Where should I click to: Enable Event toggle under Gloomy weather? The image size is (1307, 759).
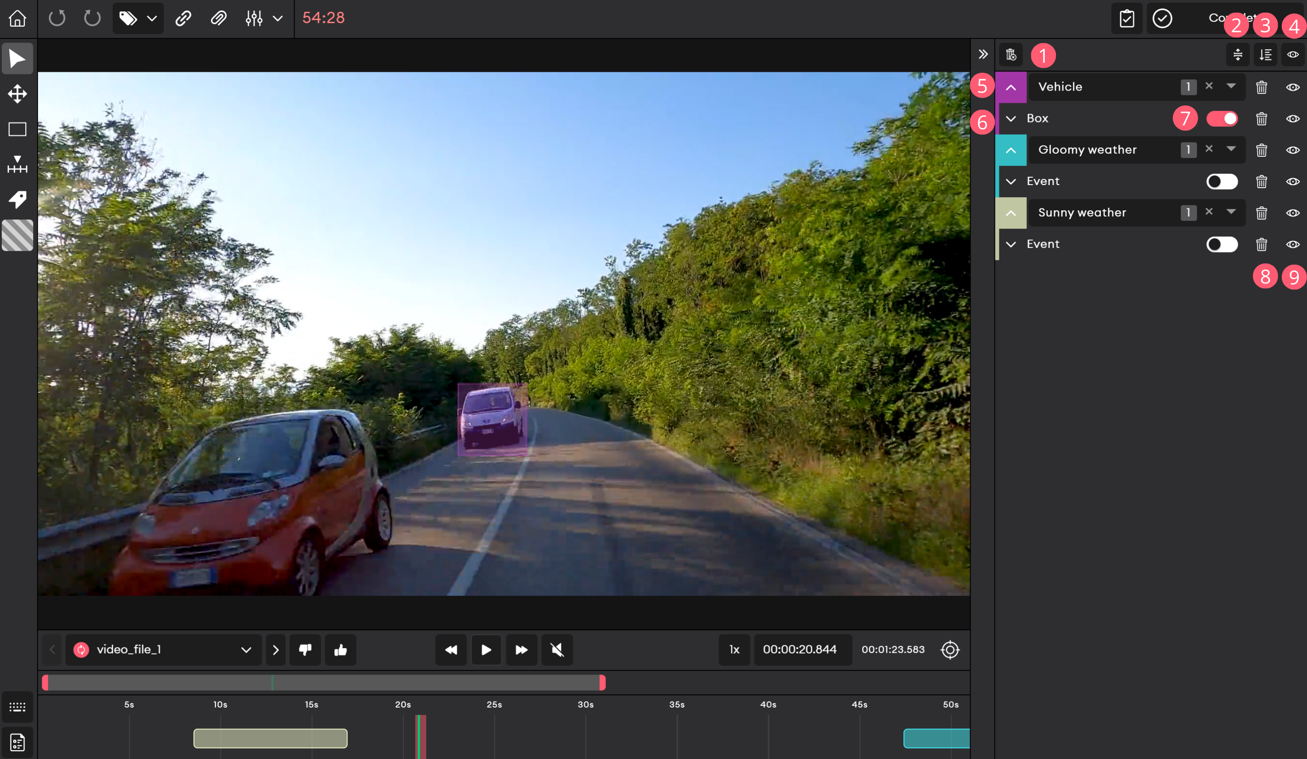point(1222,181)
